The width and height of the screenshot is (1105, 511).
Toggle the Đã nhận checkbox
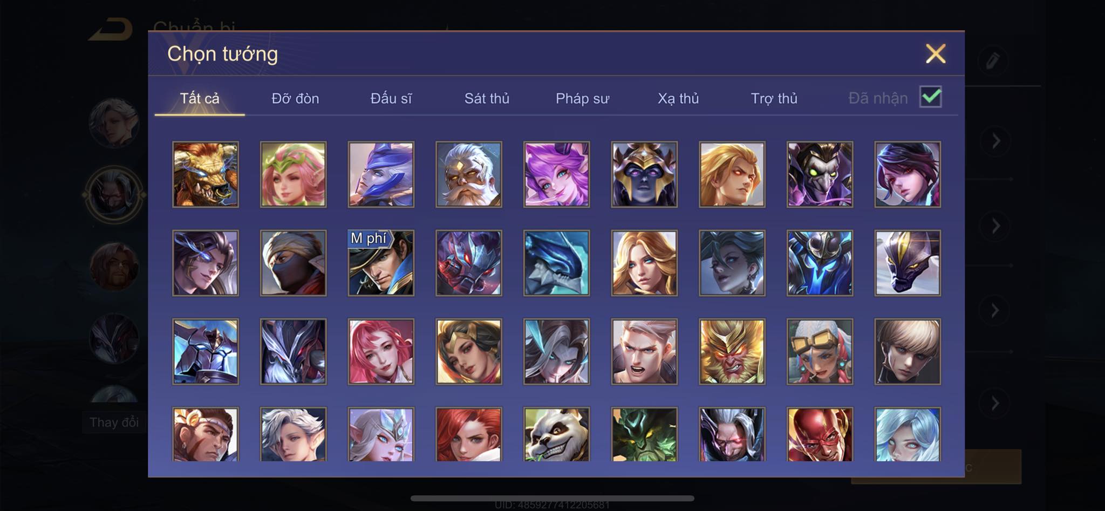[930, 97]
